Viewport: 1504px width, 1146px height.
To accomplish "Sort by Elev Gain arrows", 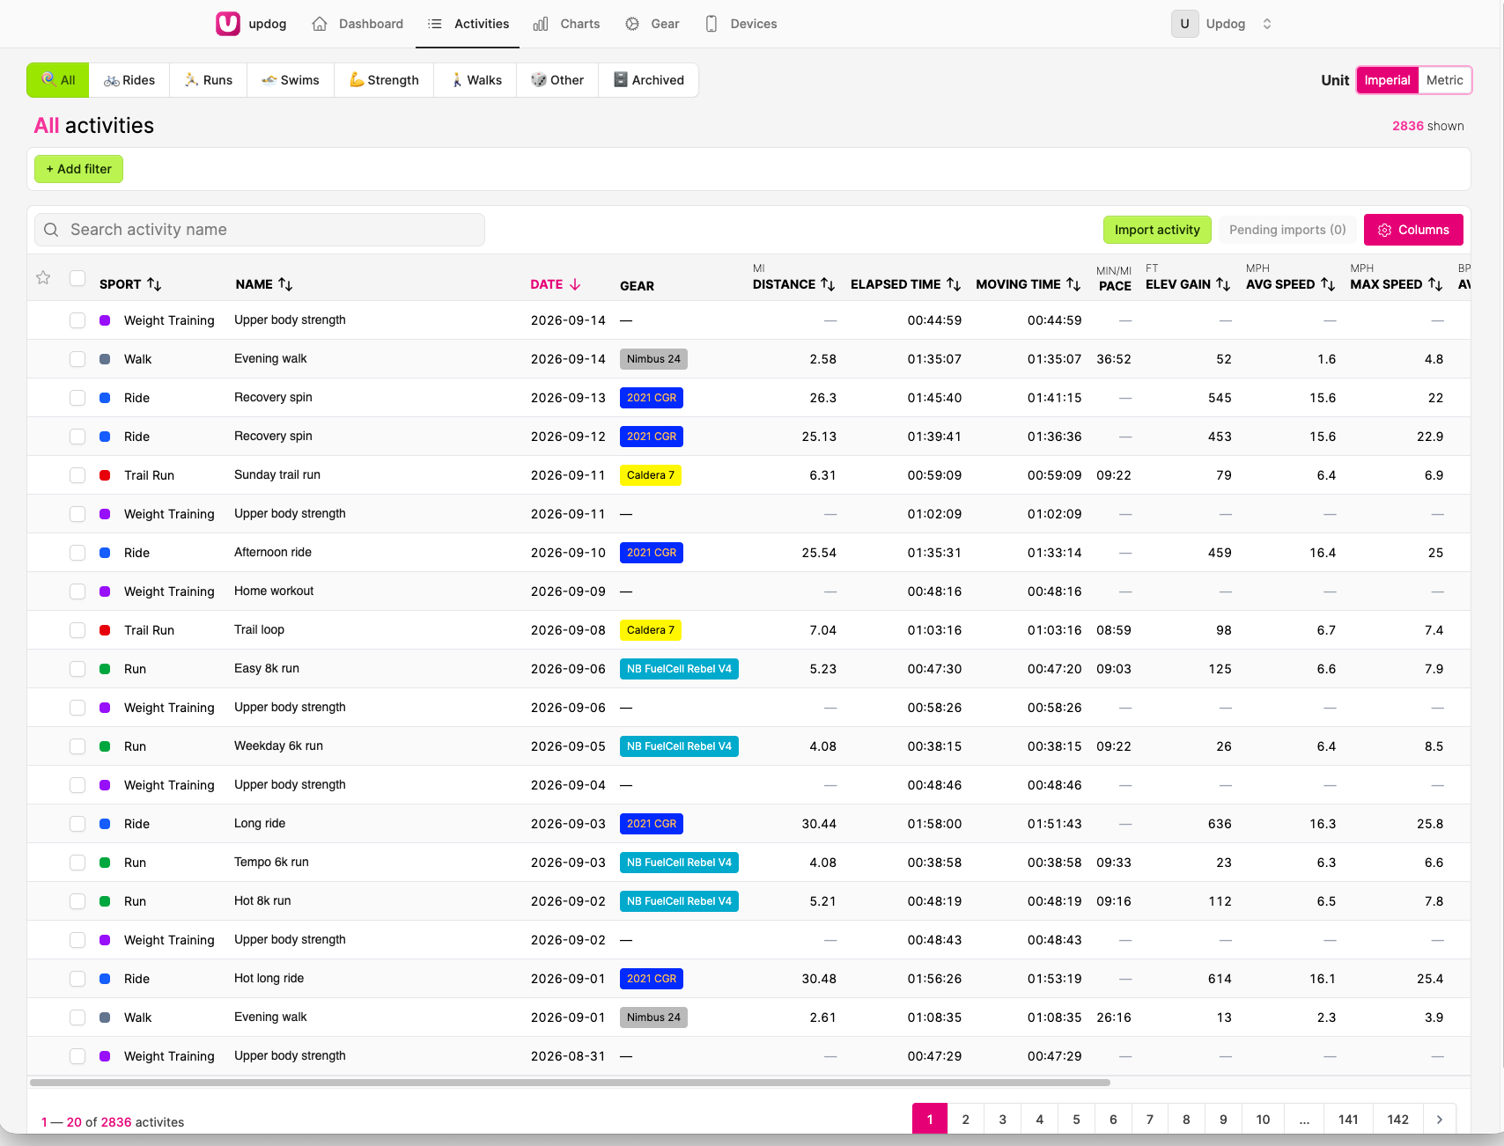I will click(1223, 284).
